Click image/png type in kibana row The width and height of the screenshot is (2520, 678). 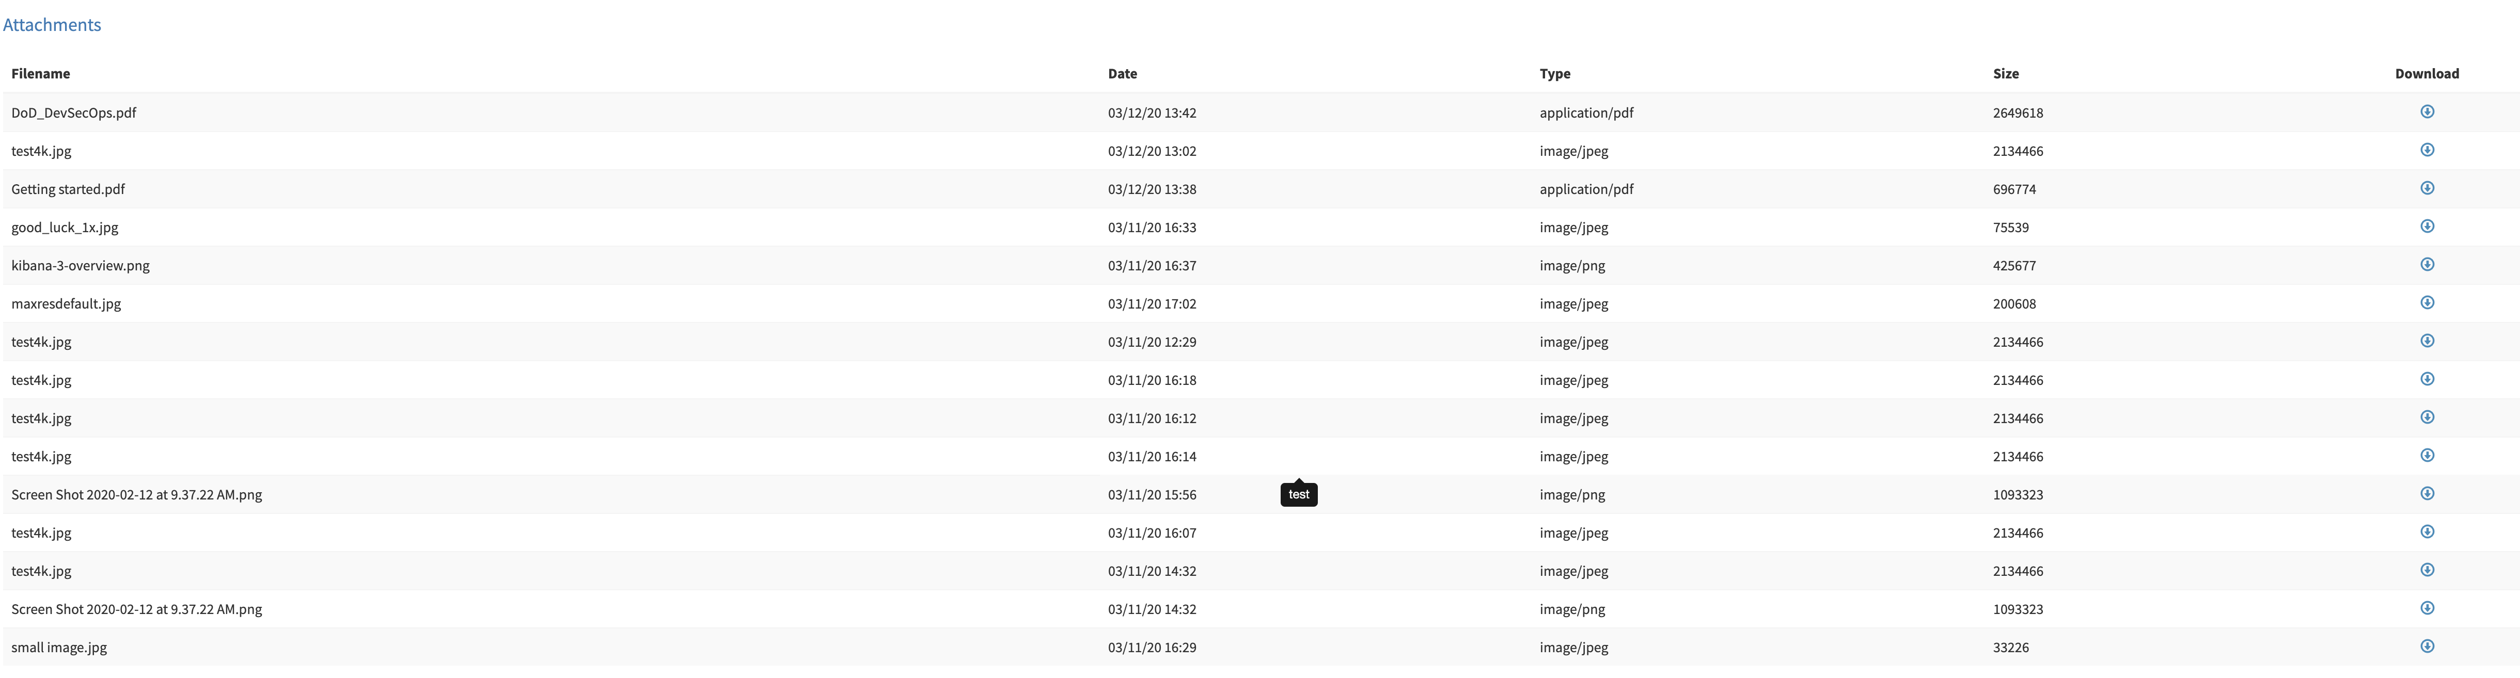click(1572, 266)
